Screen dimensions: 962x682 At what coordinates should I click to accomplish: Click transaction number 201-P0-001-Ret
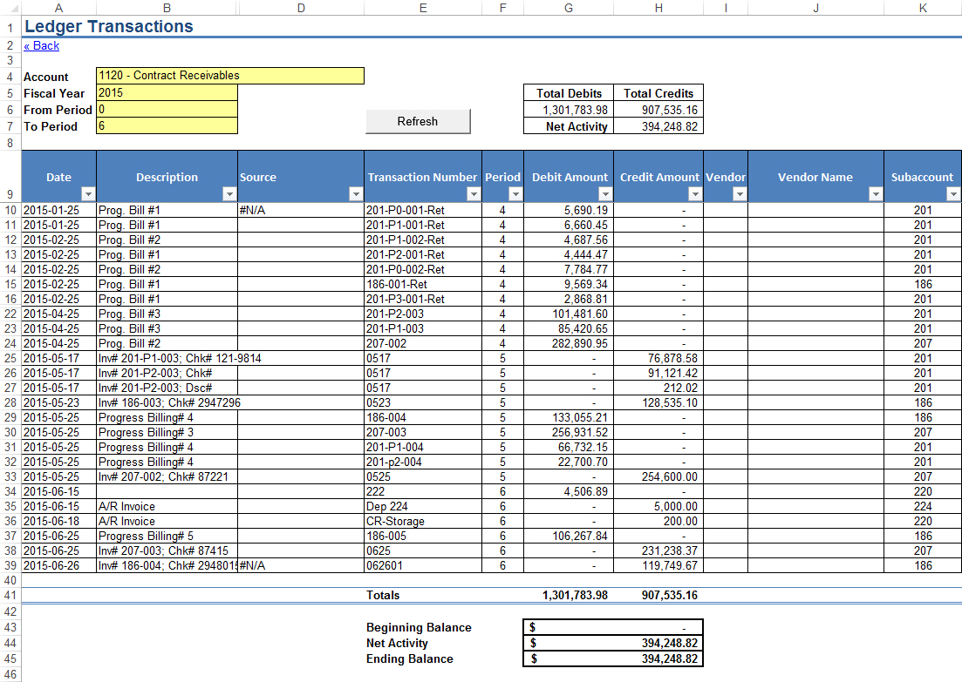tap(423, 210)
